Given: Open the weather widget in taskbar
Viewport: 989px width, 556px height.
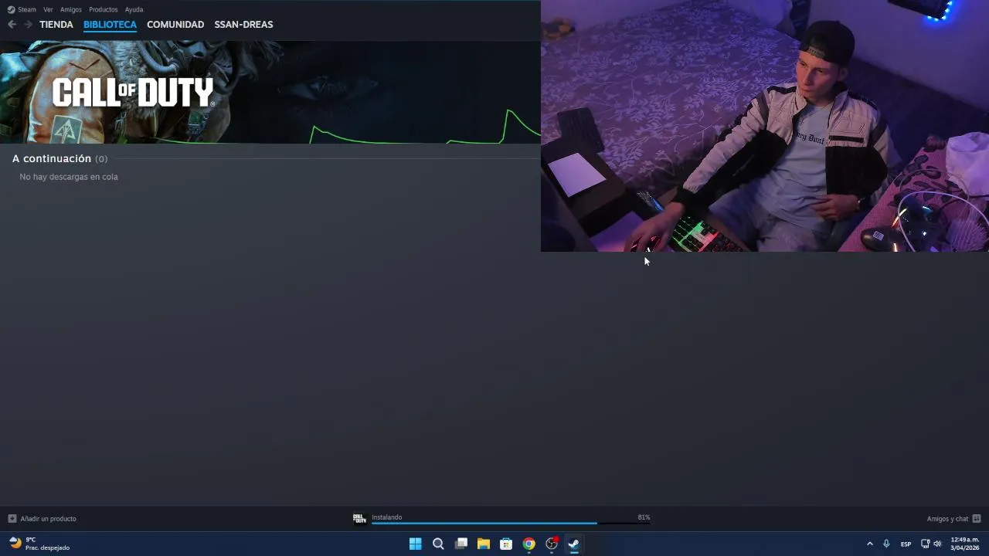Looking at the screenshot, I should [39, 544].
